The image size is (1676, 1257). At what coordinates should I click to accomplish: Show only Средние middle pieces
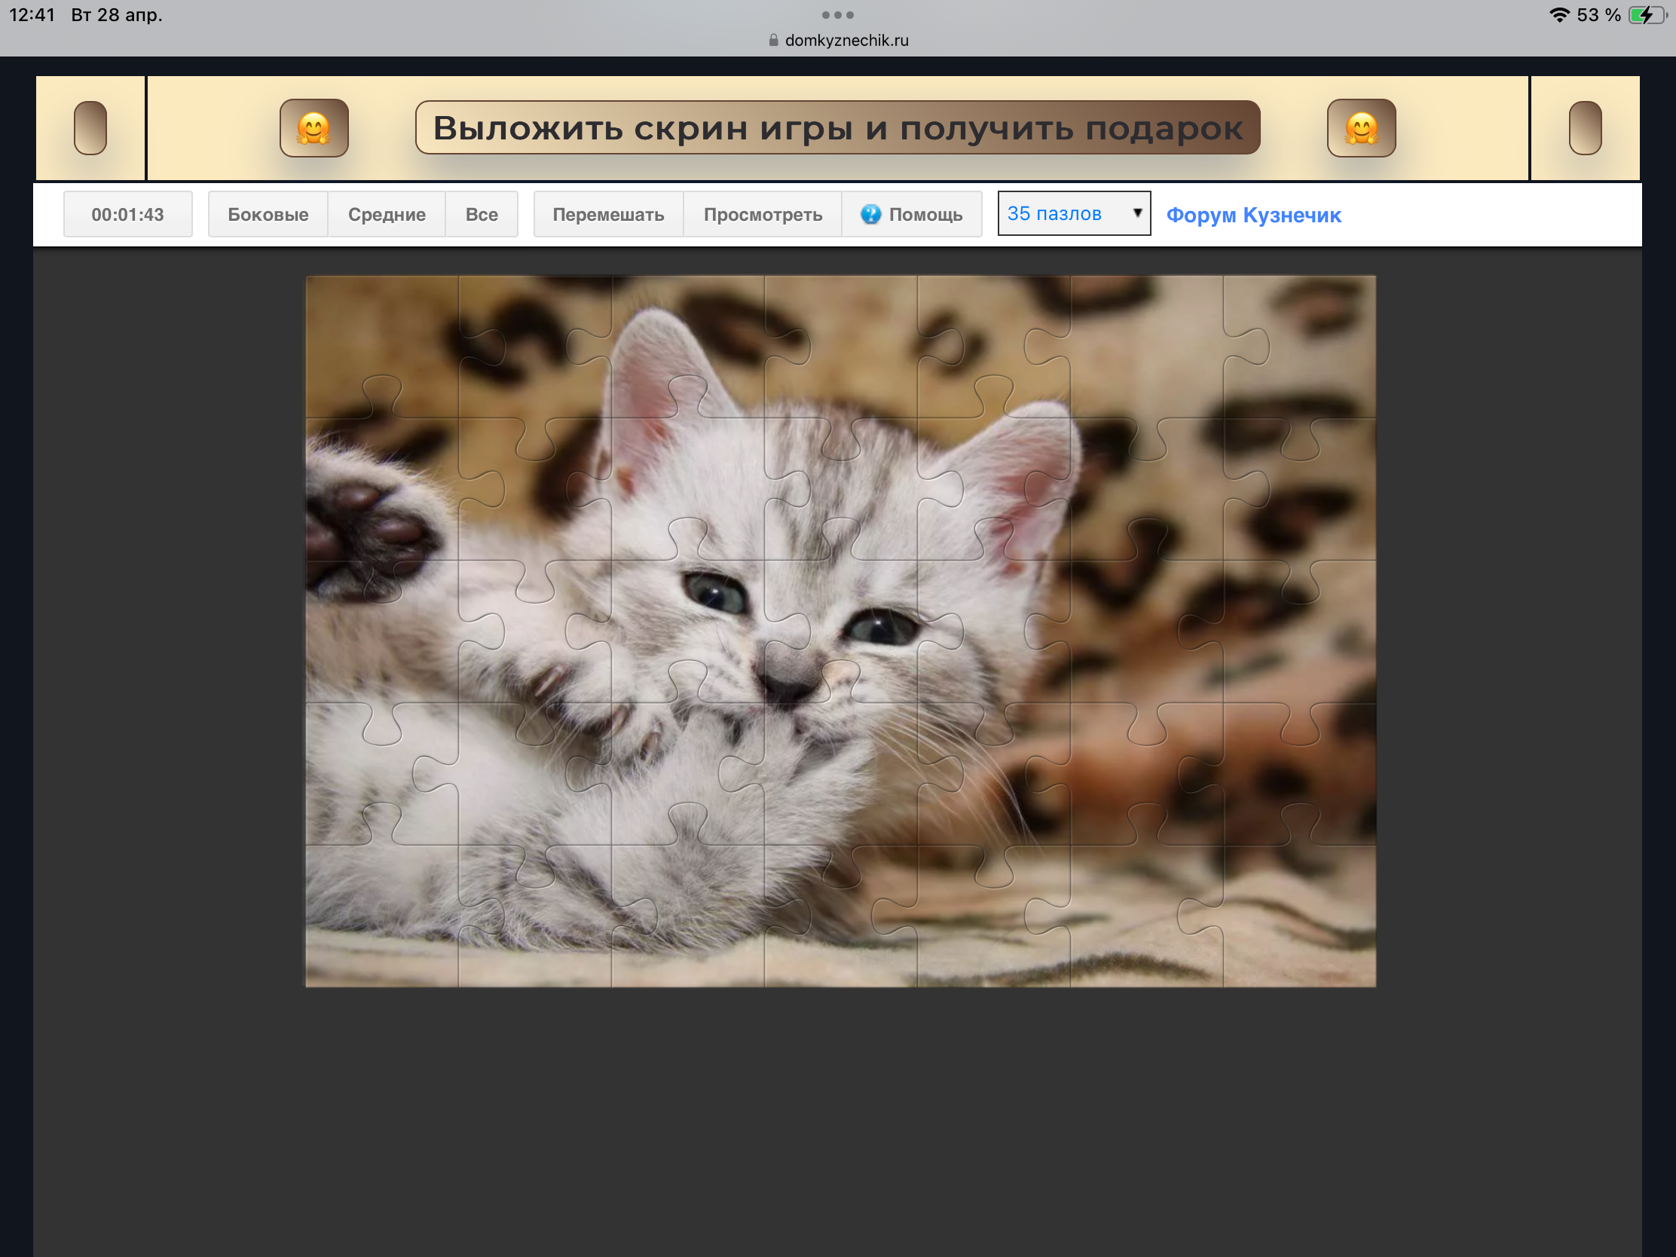click(387, 215)
